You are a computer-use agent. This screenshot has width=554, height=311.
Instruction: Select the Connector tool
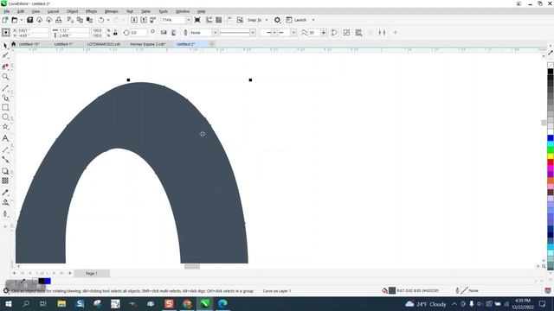coord(5,160)
